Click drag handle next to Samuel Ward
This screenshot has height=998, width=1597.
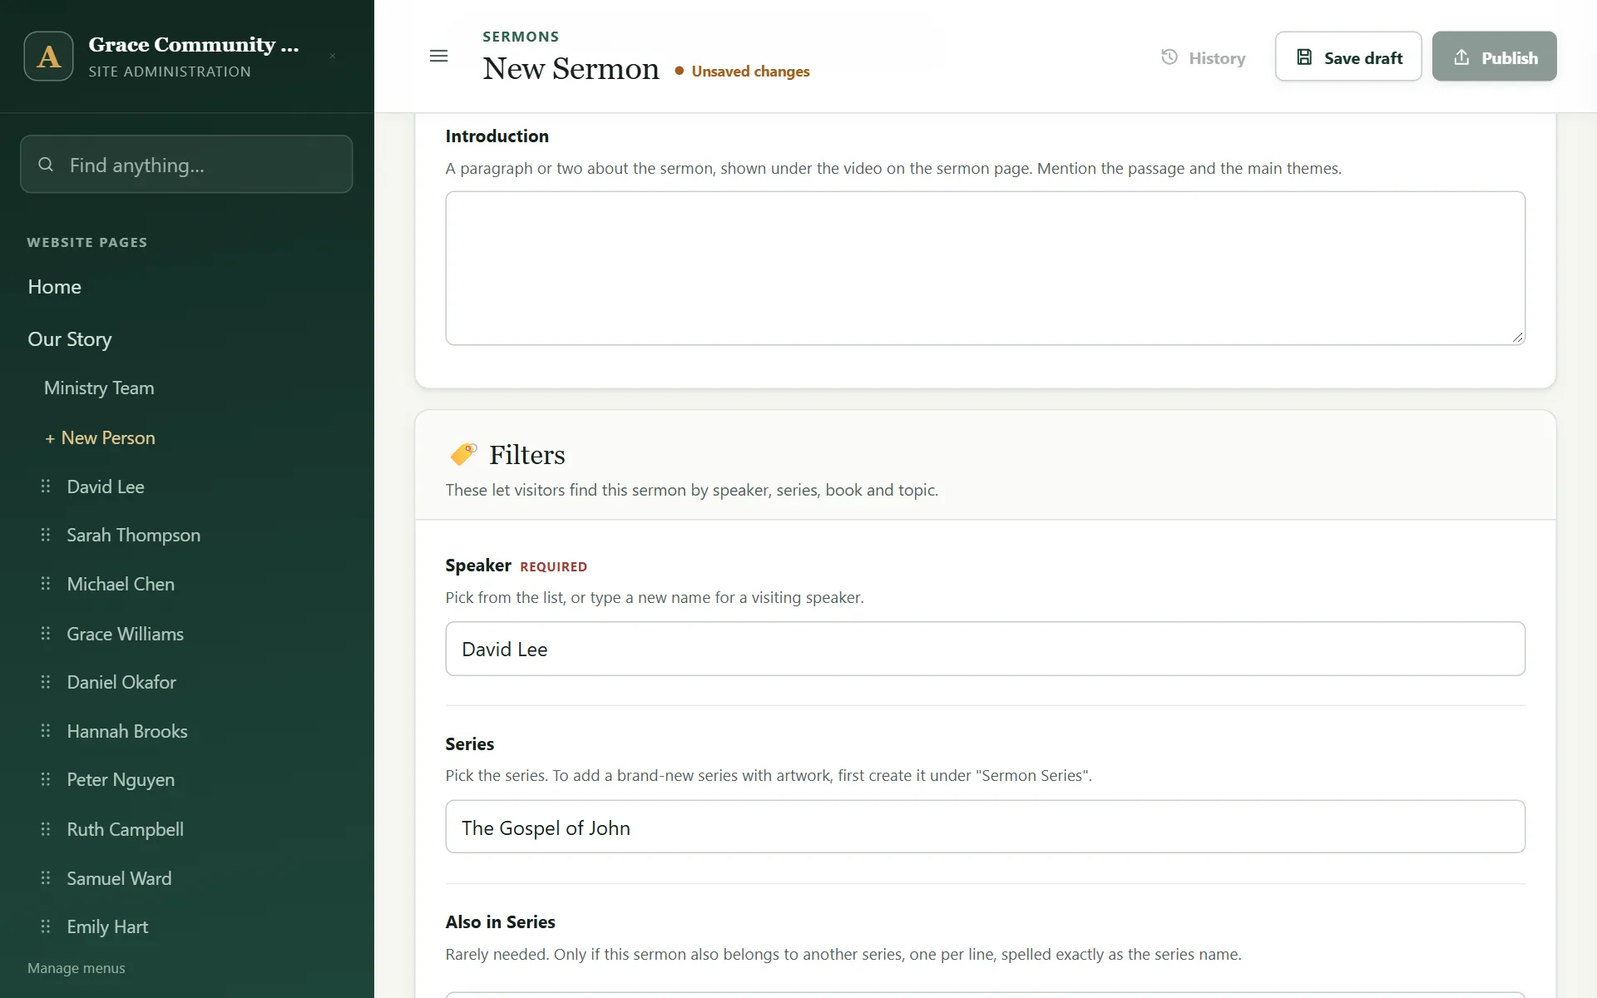click(46, 878)
